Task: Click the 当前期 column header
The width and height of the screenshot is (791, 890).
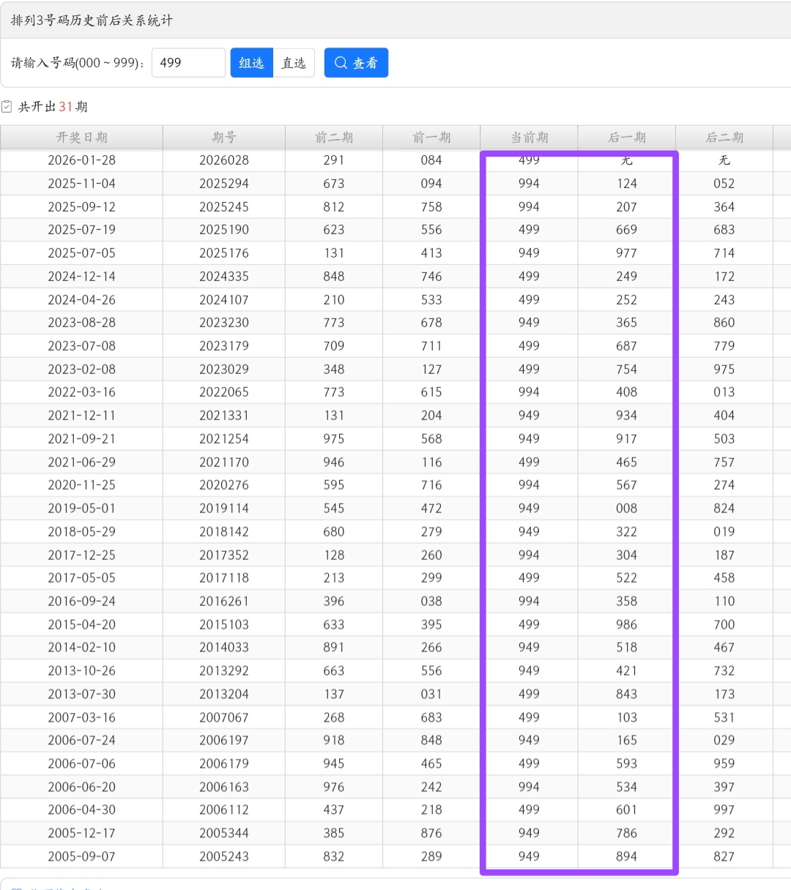Action: click(x=529, y=138)
